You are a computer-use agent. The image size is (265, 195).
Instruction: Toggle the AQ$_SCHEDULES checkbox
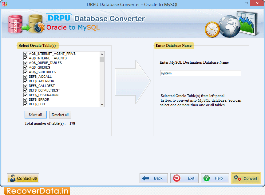point(25,72)
